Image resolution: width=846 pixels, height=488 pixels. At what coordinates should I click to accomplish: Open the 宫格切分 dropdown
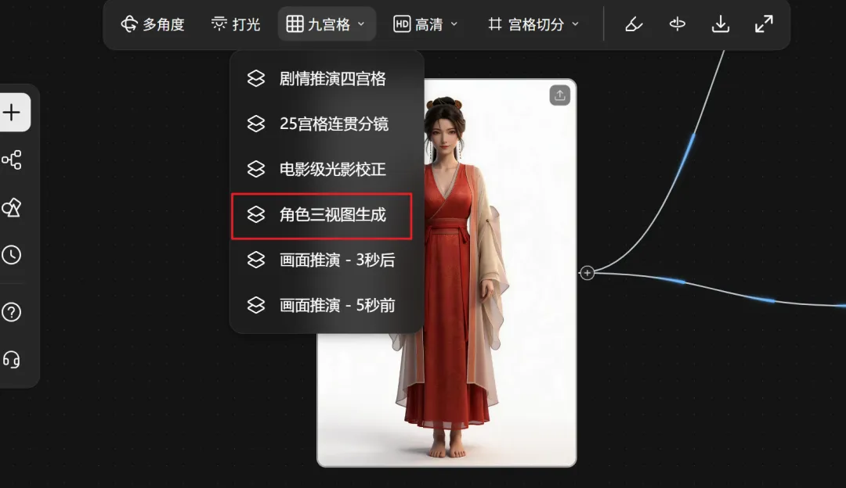point(533,24)
